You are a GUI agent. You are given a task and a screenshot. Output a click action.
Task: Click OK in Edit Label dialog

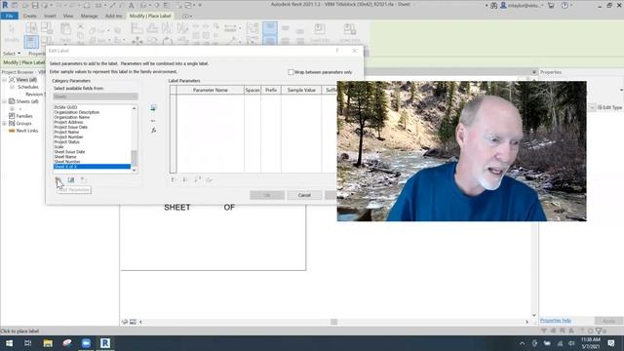coord(267,195)
